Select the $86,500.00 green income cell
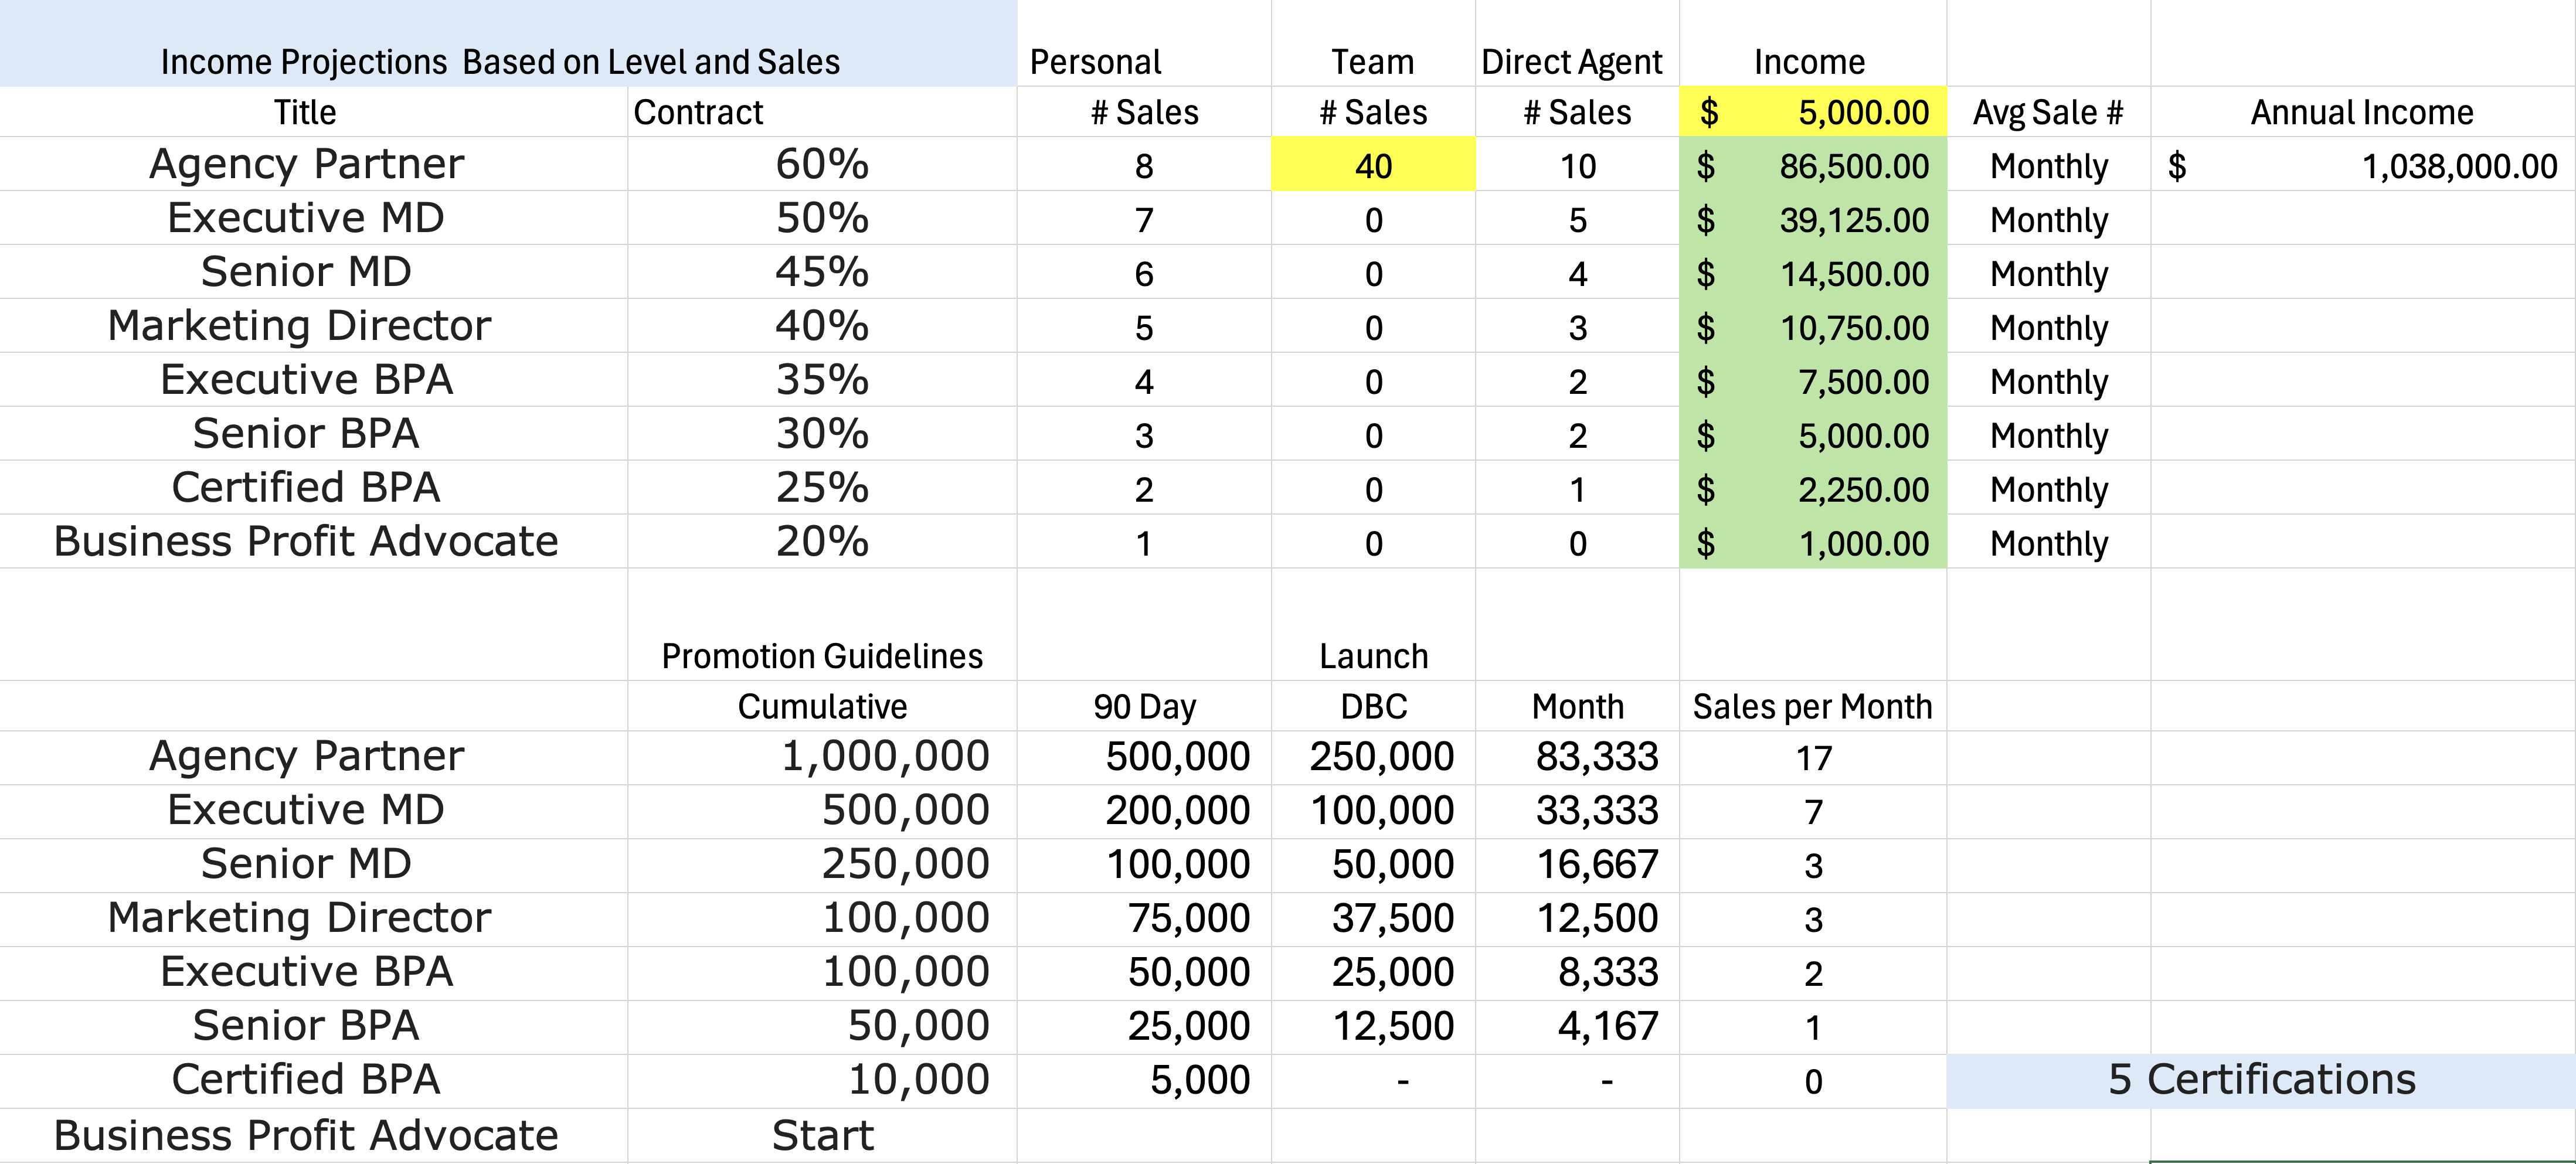 (x=1812, y=166)
